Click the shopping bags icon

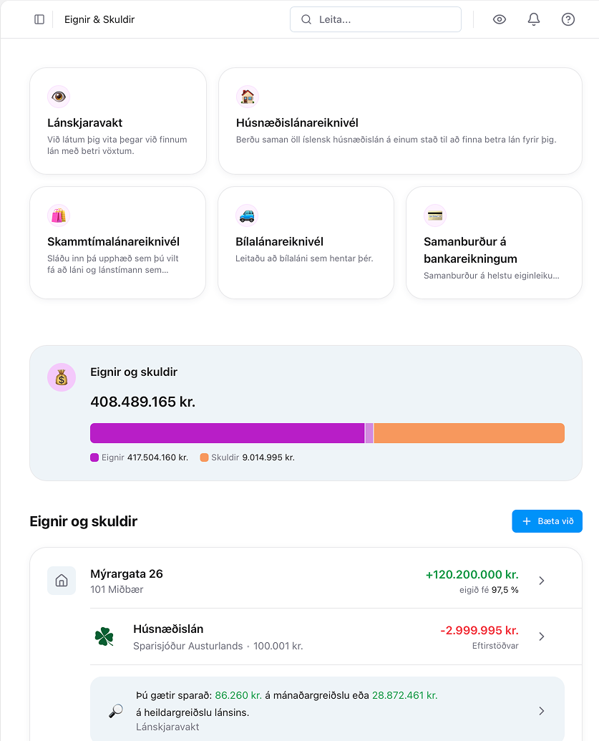tap(59, 215)
